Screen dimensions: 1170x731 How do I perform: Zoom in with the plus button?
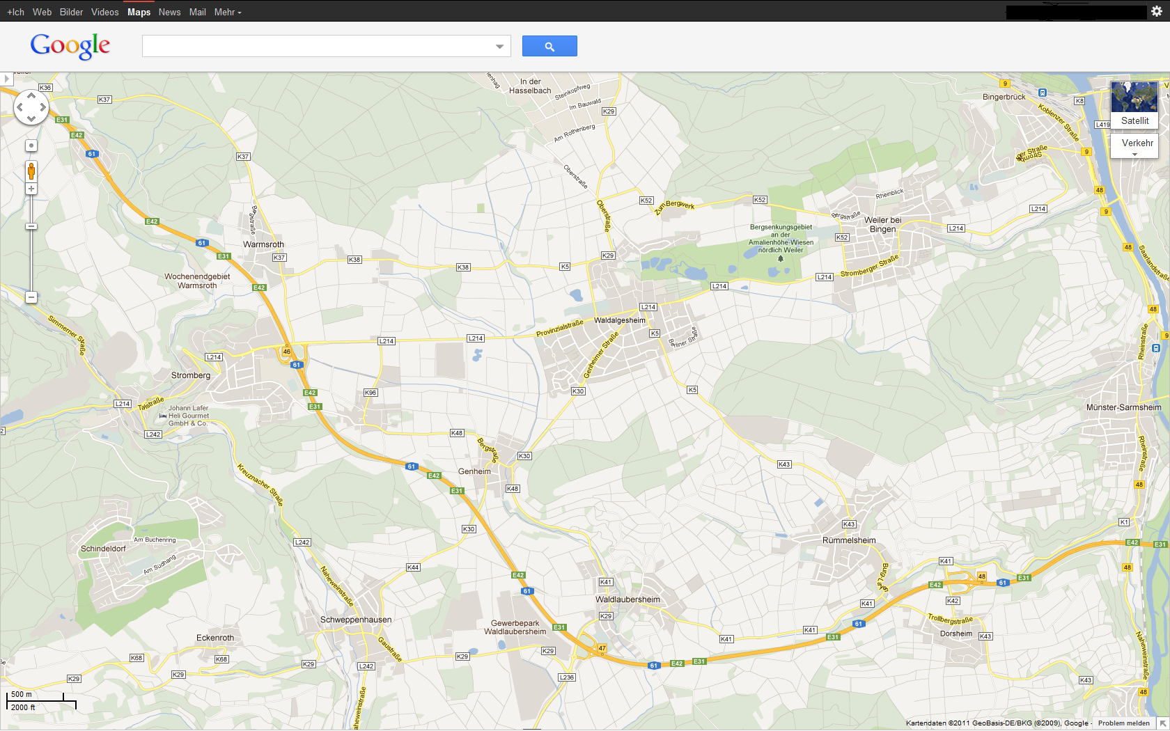pyautogui.click(x=31, y=189)
